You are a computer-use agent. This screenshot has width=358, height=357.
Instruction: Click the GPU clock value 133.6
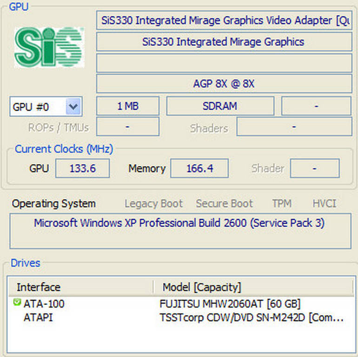(x=82, y=168)
